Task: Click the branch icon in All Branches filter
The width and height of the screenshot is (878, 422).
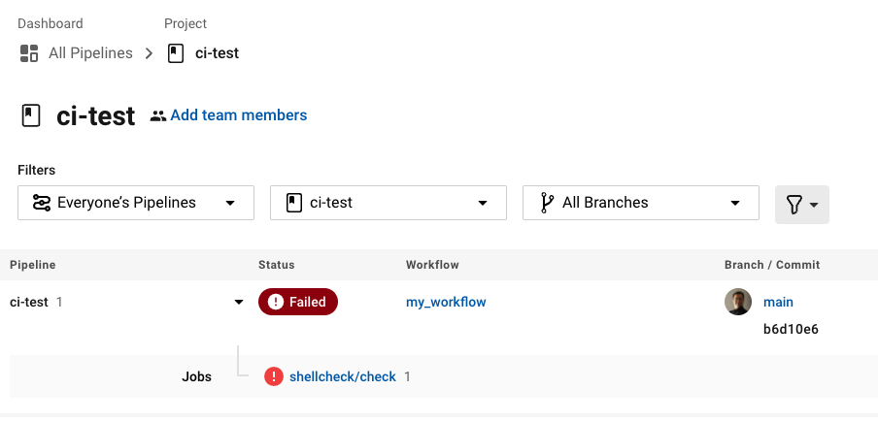Action: coord(547,203)
